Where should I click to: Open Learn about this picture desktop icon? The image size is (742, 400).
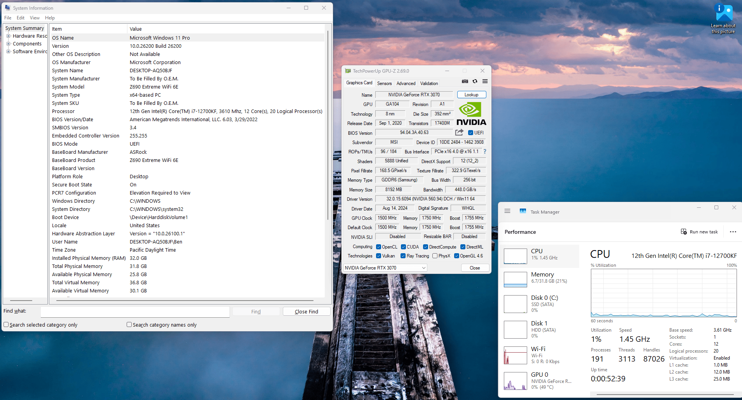point(723,19)
